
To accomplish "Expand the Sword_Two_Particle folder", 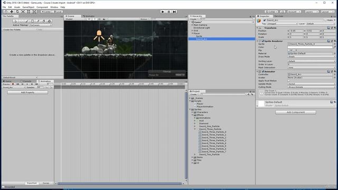I will pyautogui.click(x=195, y=155).
